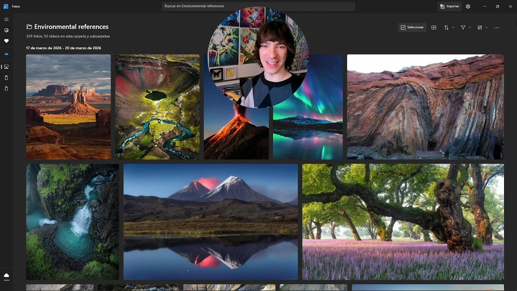Open OneDrive cloud photos in sidebar
The width and height of the screenshot is (517, 291).
coord(6,54)
